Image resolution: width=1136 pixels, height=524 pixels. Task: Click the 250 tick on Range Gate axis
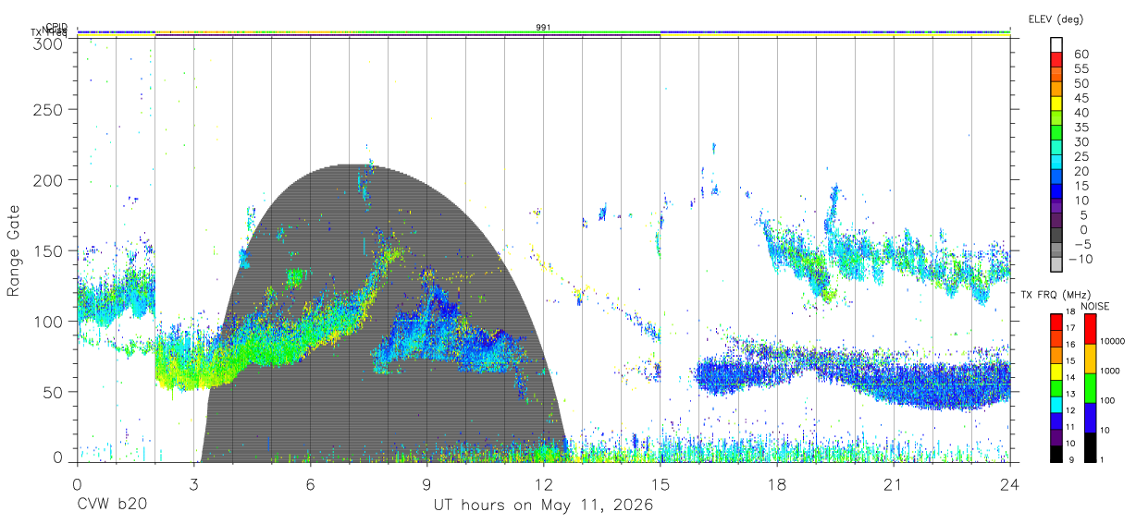pos(49,110)
